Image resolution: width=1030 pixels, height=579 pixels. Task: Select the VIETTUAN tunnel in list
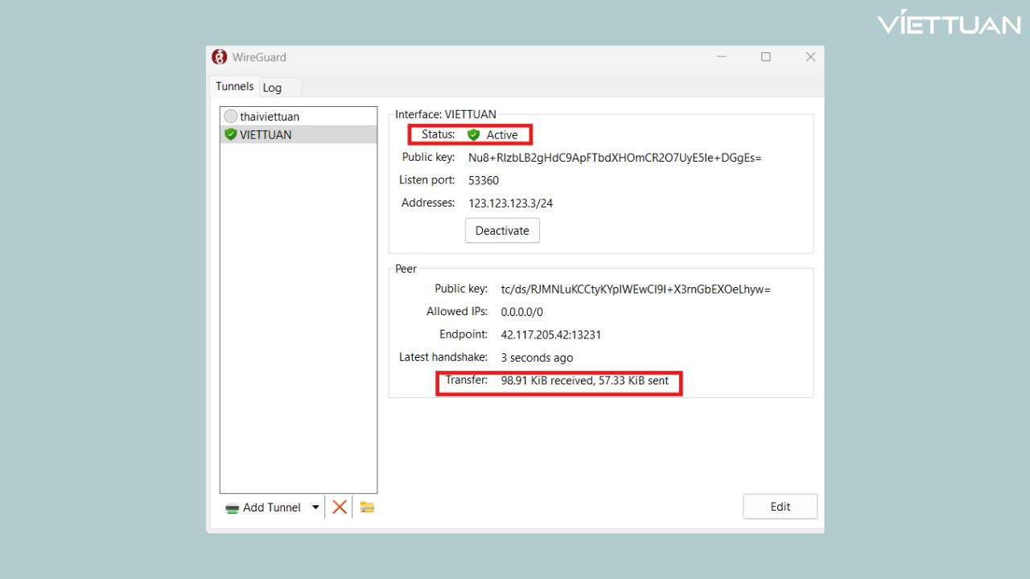pyautogui.click(x=266, y=134)
